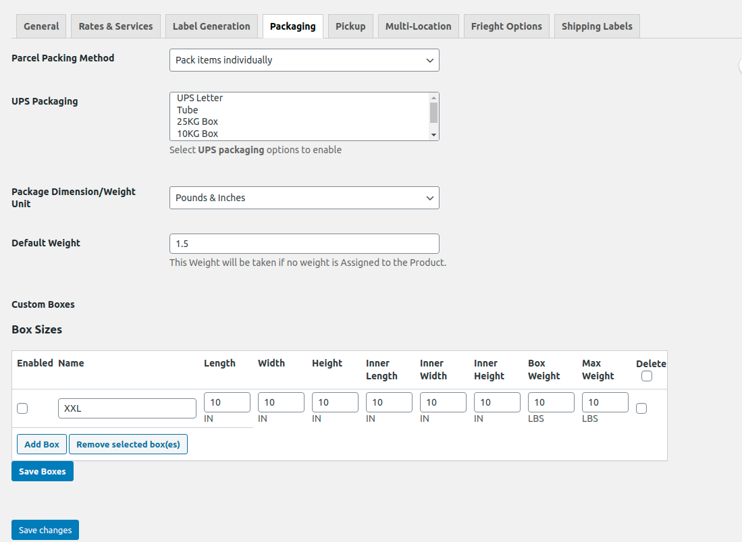This screenshot has height=542, width=742.
Task: Enable the XXL box checkbox
Action: 22,408
